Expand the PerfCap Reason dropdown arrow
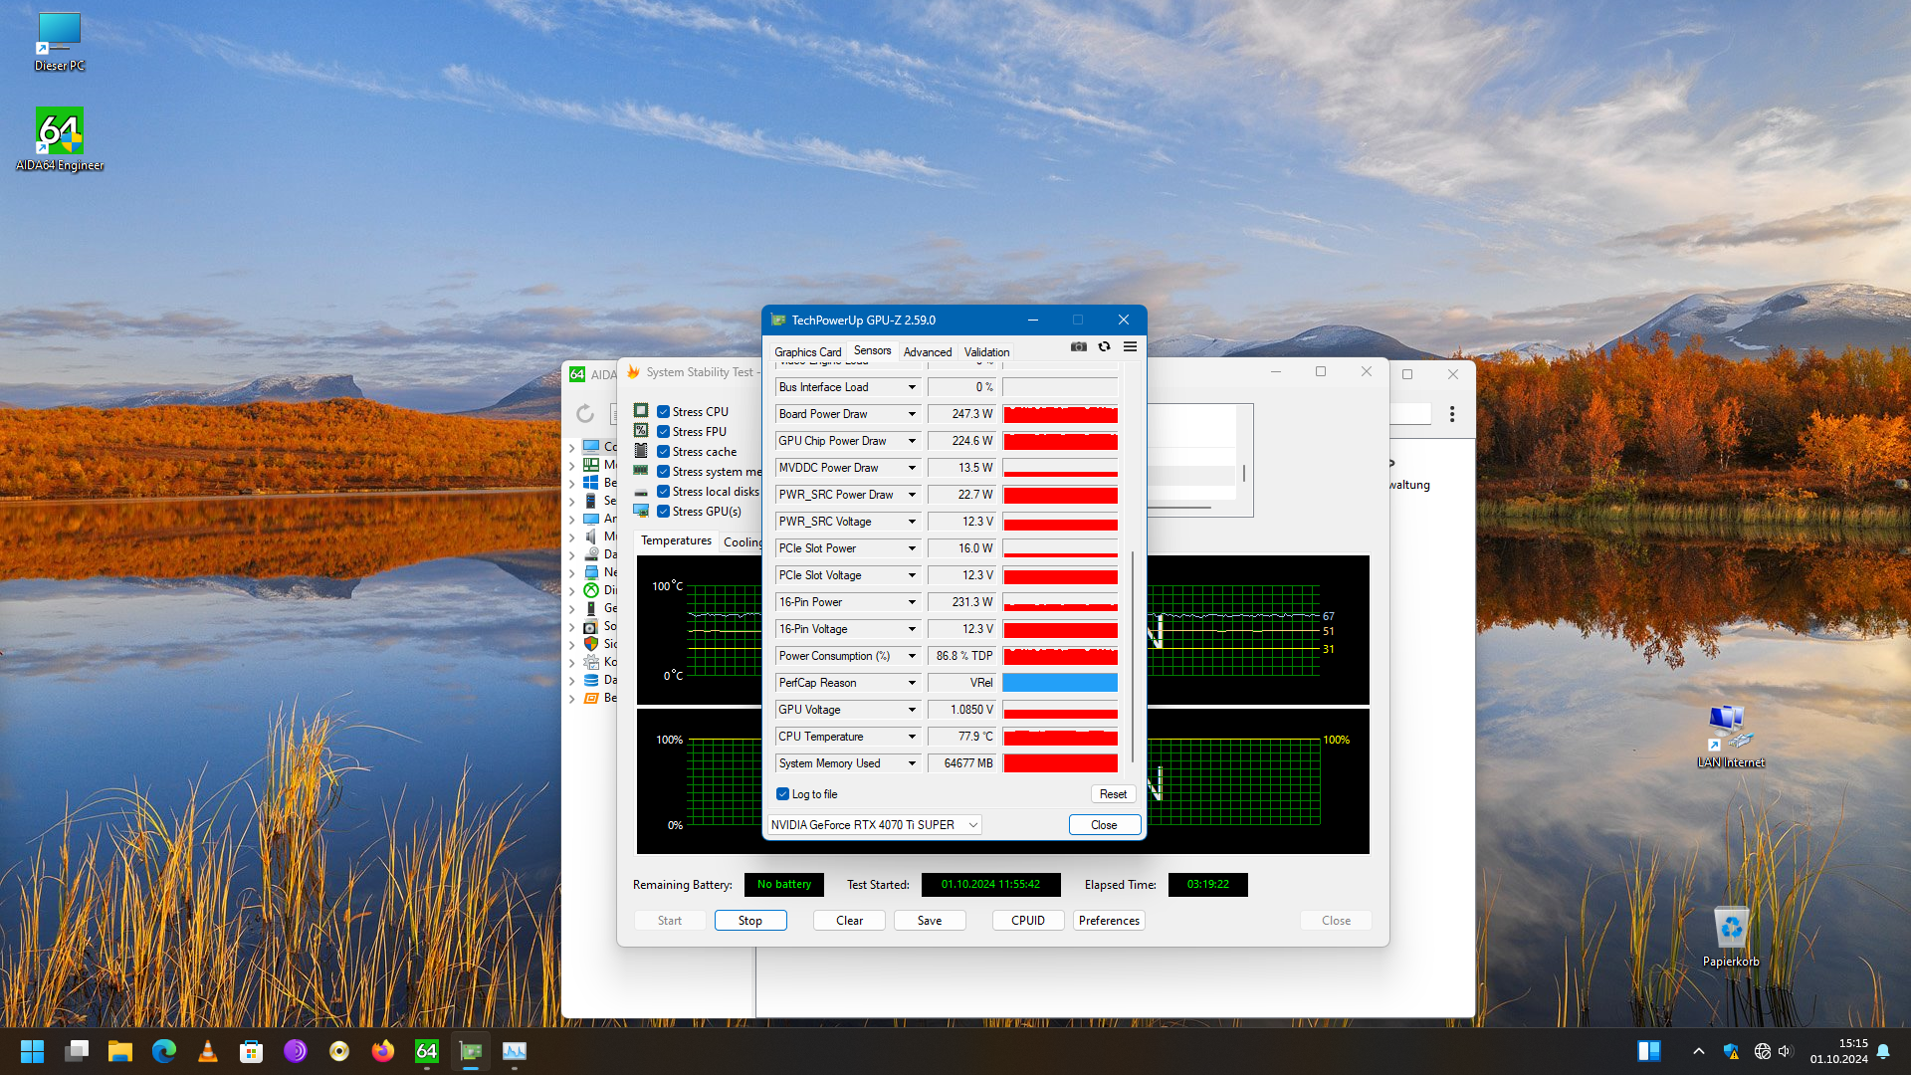Screen dimensions: 1911x1075 pyautogui.click(x=912, y=683)
